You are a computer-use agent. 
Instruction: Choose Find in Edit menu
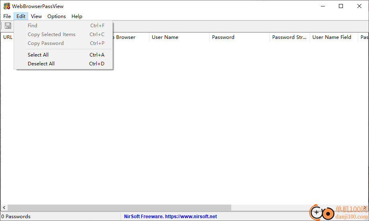pyautogui.click(x=63, y=25)
